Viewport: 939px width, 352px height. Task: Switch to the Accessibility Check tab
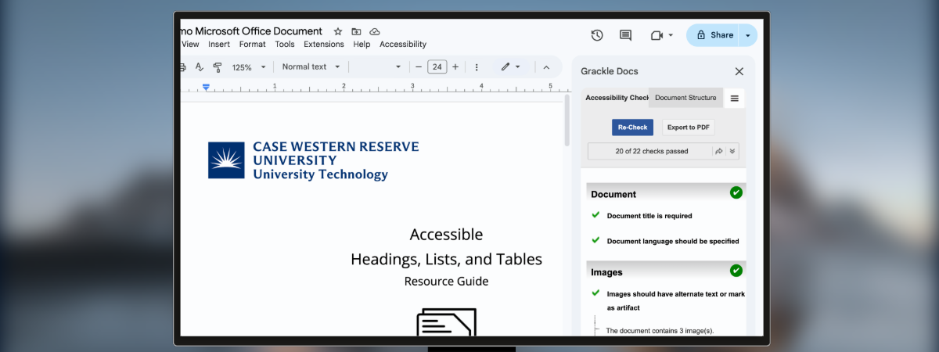(x=617, y=98)
